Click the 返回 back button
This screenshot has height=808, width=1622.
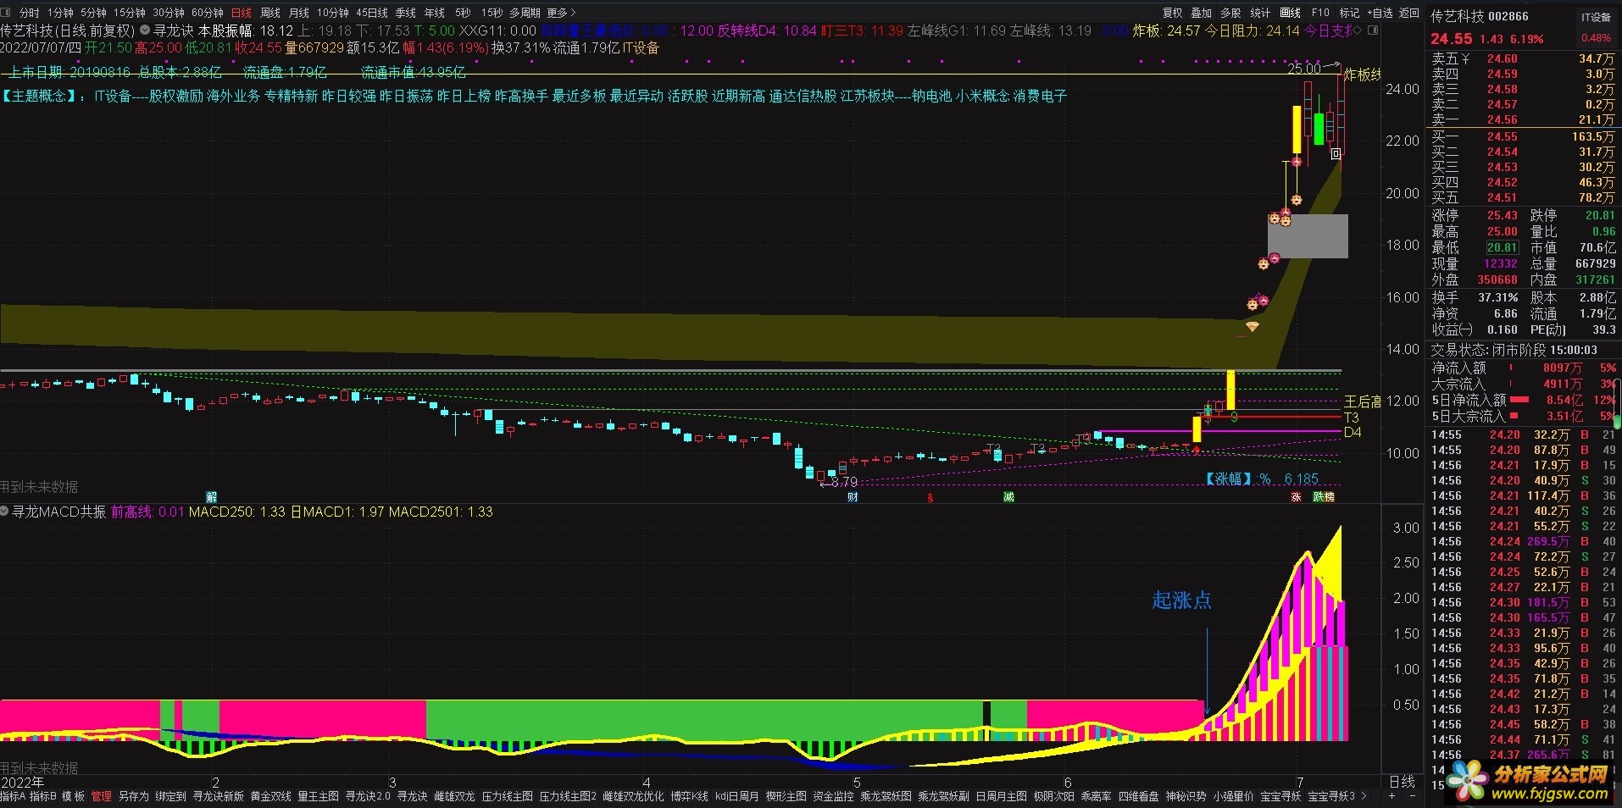1409,13
